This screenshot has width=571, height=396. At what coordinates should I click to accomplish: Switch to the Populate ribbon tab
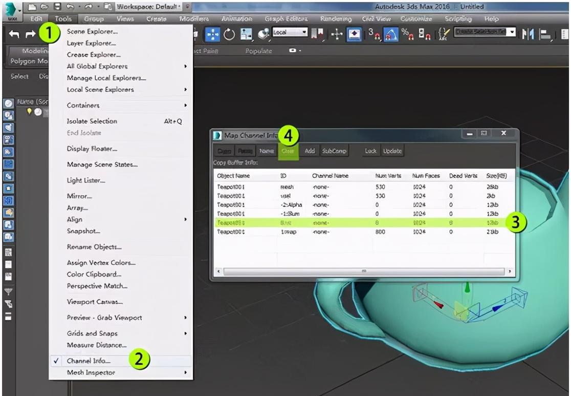click(258, 51)
